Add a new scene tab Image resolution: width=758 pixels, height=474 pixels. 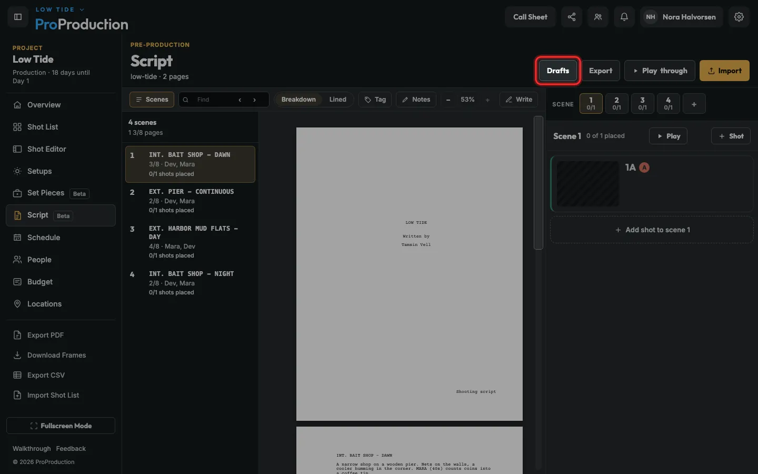pyautogui.click(x=694, y=104)
